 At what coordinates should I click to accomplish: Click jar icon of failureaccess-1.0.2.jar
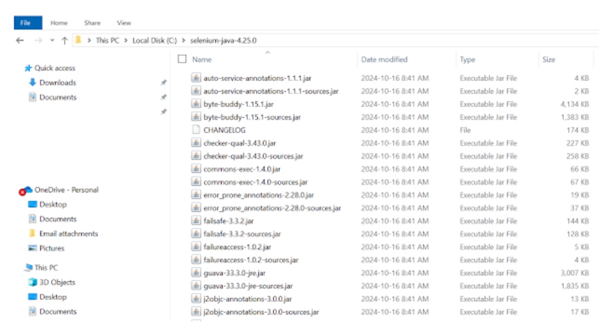click(x=196, y=247)
